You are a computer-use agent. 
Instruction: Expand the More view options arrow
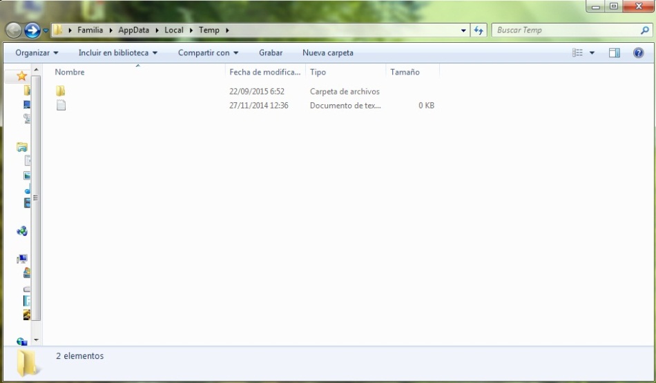592,53
